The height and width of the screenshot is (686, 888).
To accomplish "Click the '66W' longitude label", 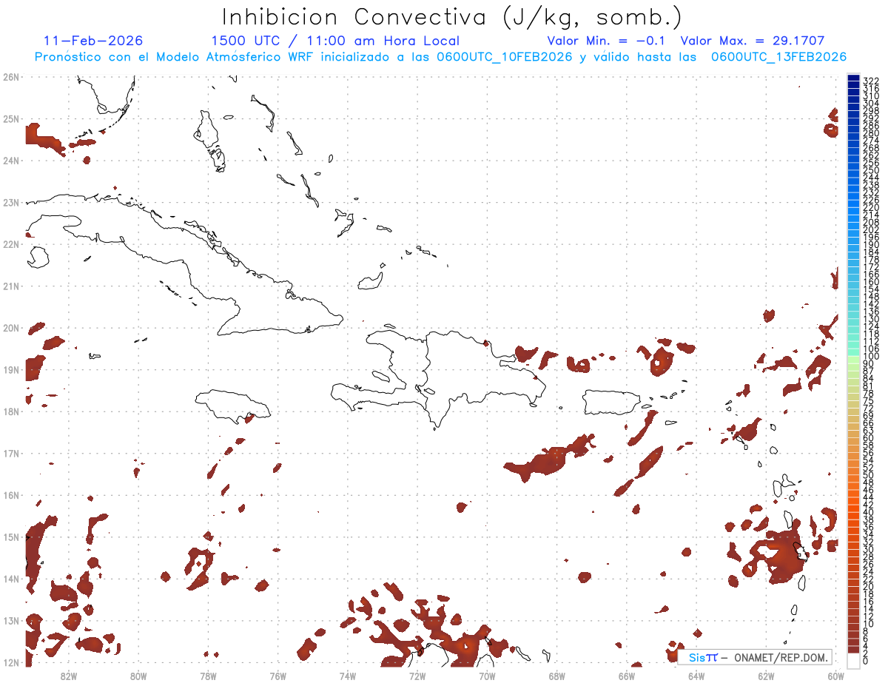I will [627, 676].
